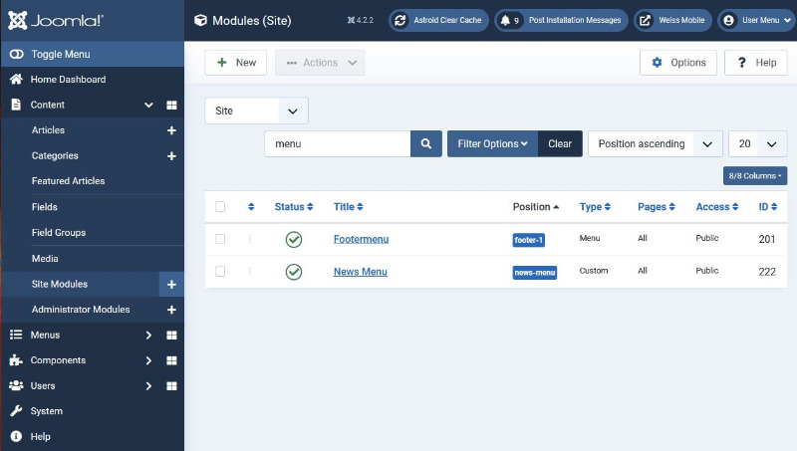797x451 pixels.
Task: Click the magnifier search button
Action: point(426,143)
